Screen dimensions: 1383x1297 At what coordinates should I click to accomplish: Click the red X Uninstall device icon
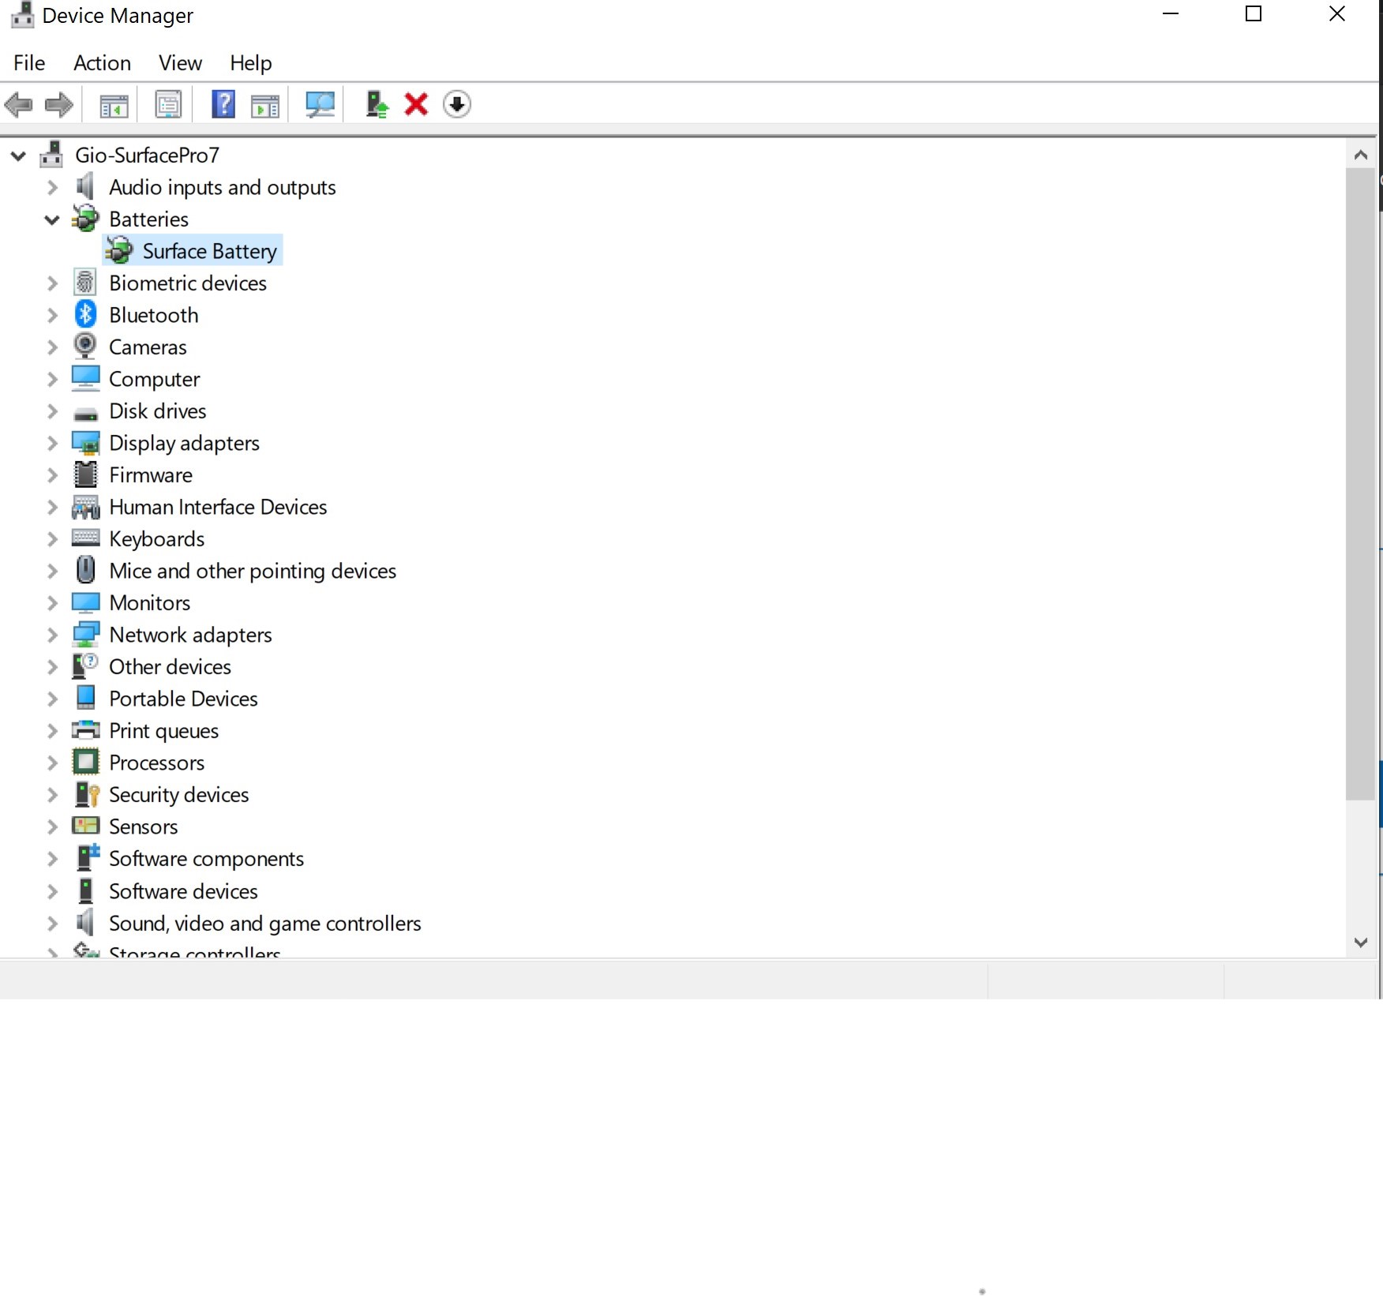(416, 104)
